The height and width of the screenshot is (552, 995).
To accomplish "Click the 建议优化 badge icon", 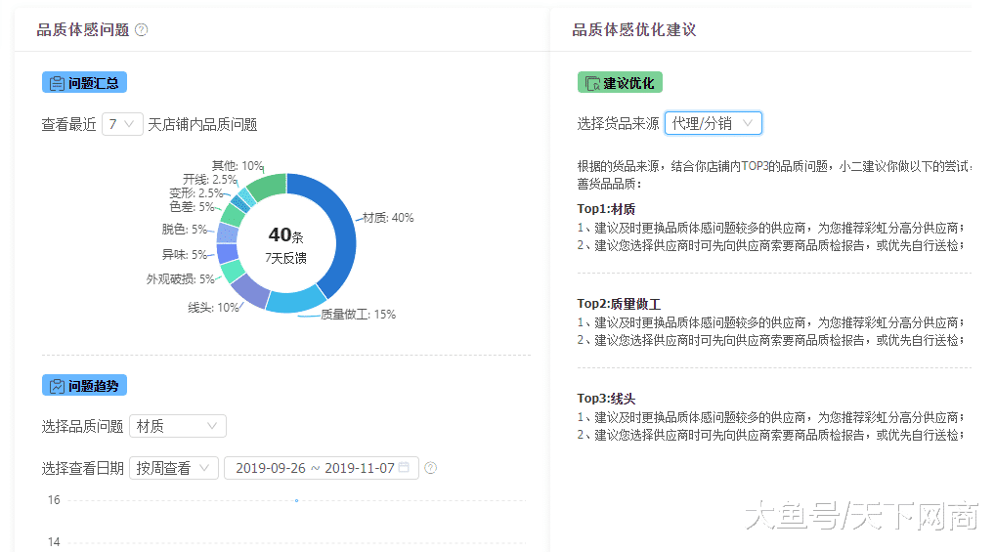I will [x=592, y=83].
